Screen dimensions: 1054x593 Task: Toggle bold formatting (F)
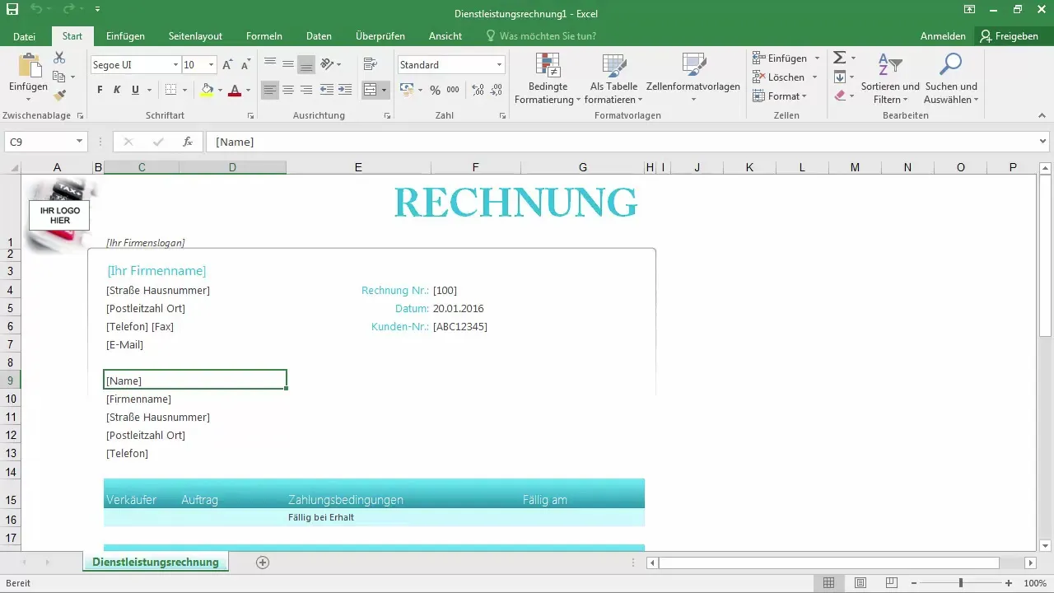click(x=100, y=90)
